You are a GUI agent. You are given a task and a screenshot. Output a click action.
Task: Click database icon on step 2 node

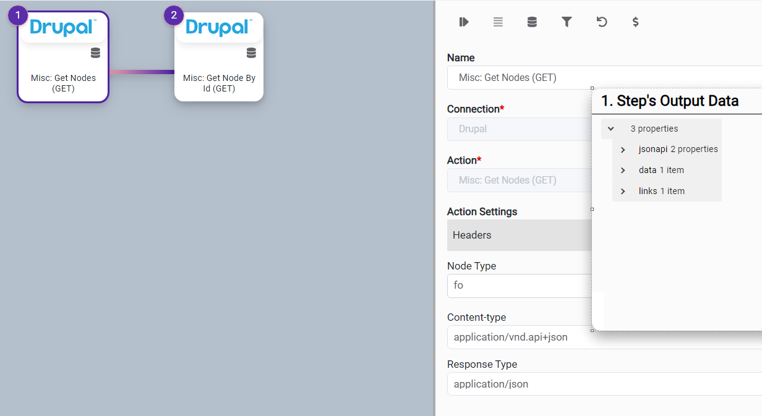coord(251,53)
